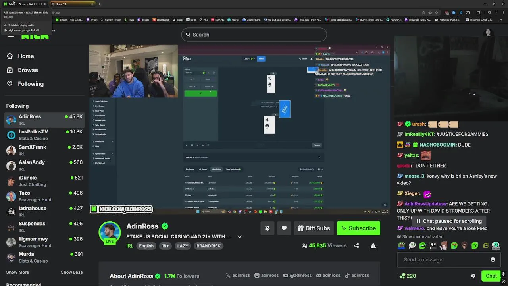
Task: Open adinross X profile link
Action: (x=238, y=275)
